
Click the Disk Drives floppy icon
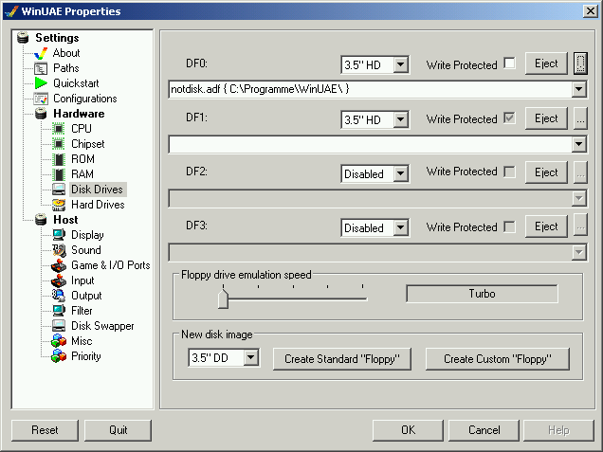[59, 190]
